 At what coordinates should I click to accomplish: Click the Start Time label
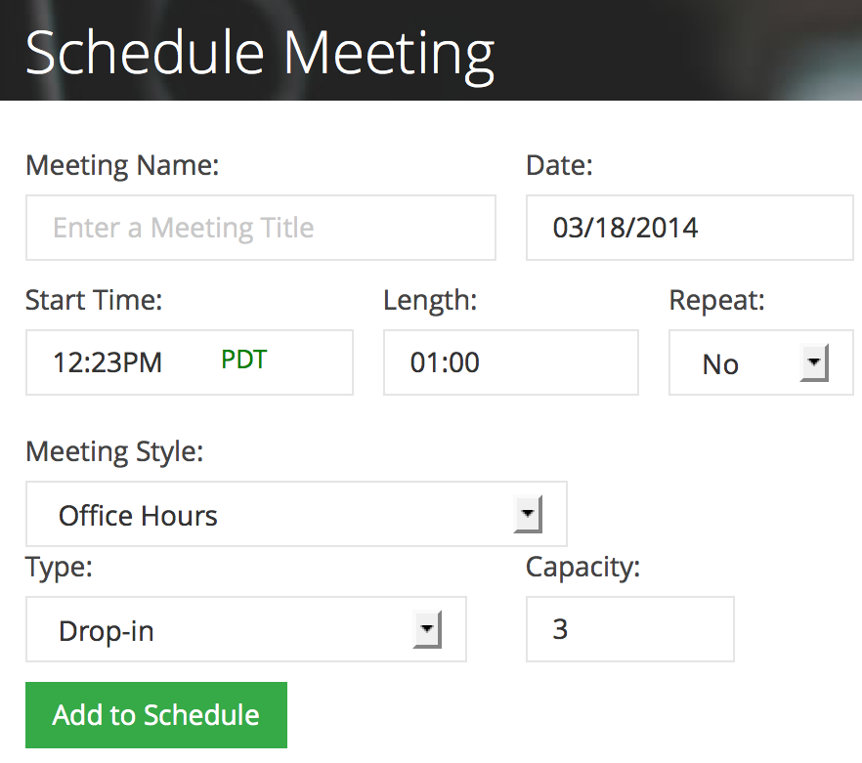pyautogui.click(x=94, y=300)
